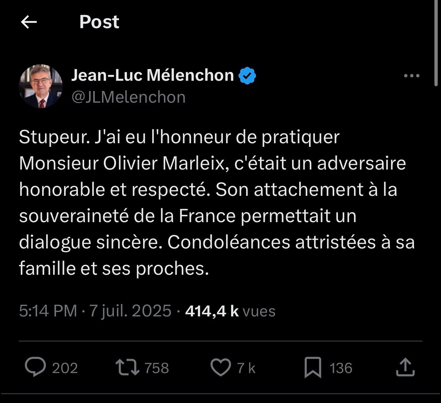Viewport: 441px width, 403px height.
Task: Click the 136 bookmarks count
Action: tap(341, 368)
